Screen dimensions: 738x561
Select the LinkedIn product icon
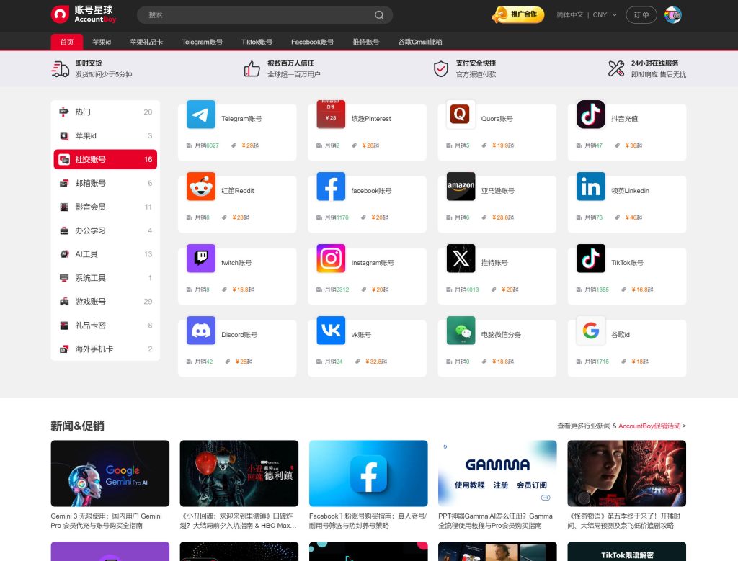point(590,187)
